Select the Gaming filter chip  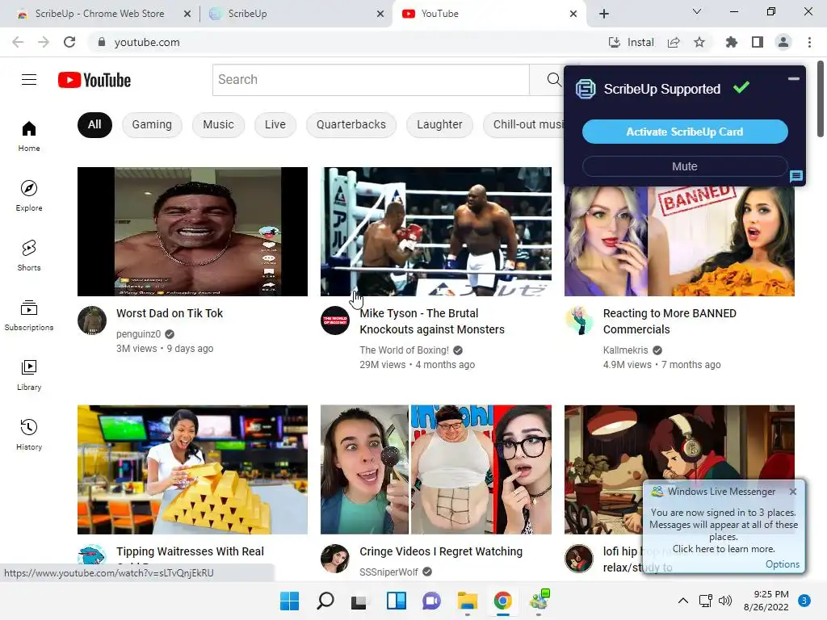(x=152, y=125)
